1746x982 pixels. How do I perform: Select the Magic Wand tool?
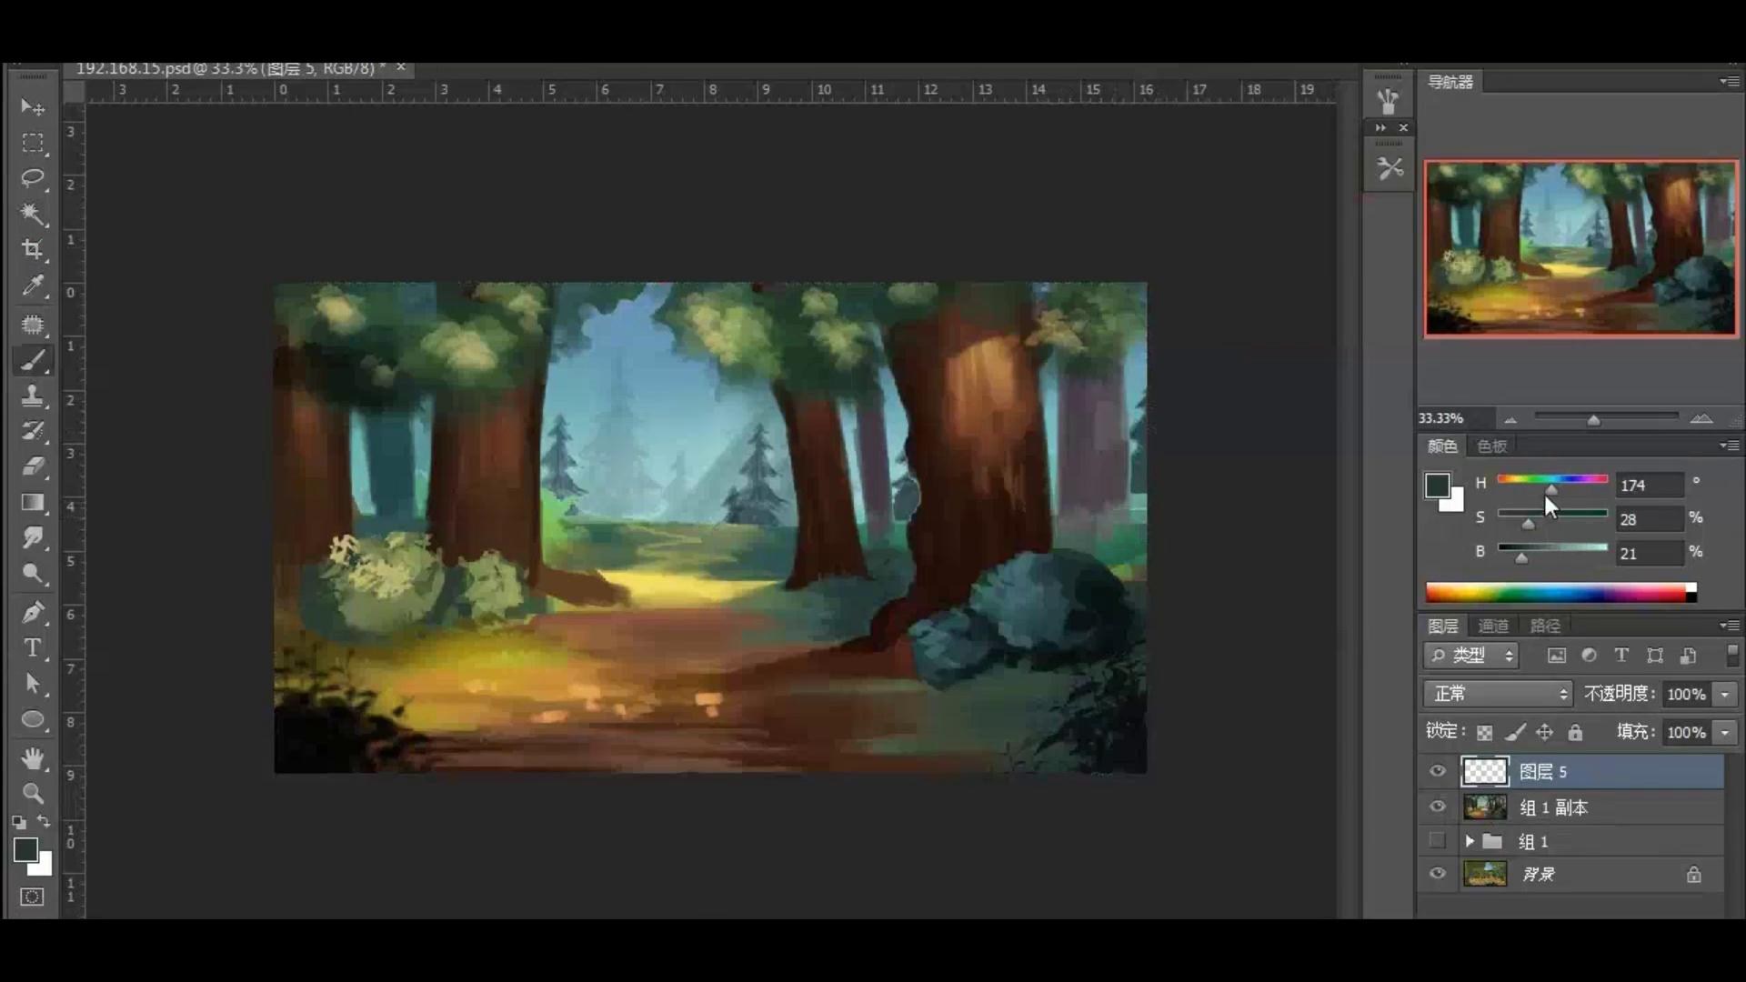pos(33,214)
